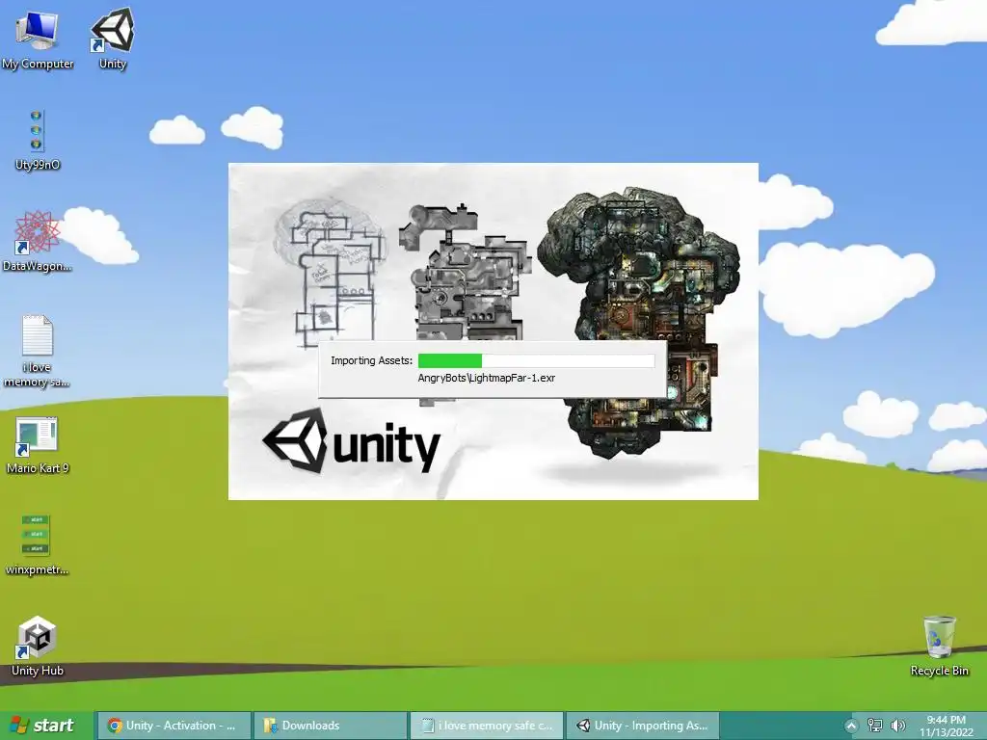Select the DataWagon desktop shortcut
The width and height of the screenshot is (987, 740).
pyautogui.click(x=38, y=241)
